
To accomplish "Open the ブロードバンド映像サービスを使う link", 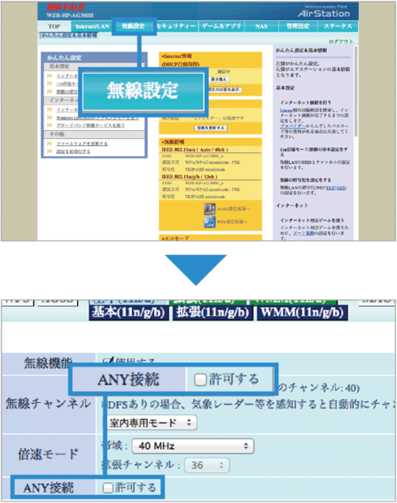I will coord(91,125).
